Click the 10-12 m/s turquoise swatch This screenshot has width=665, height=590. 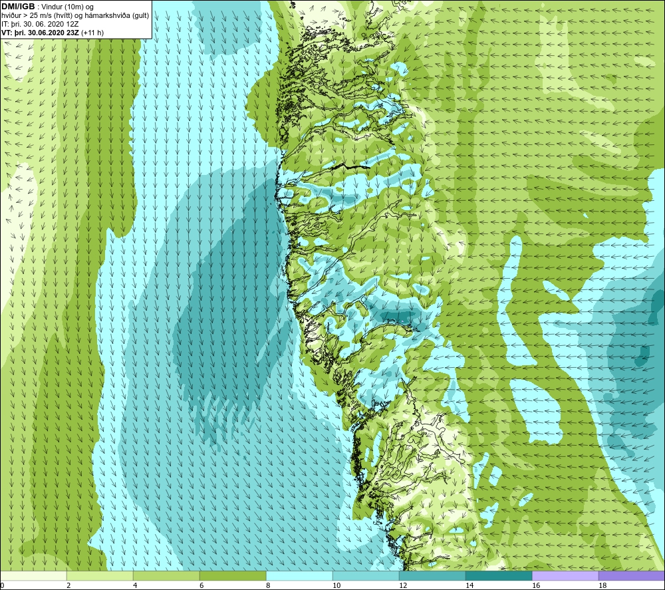pyautogui.click(x=366, y=575)
